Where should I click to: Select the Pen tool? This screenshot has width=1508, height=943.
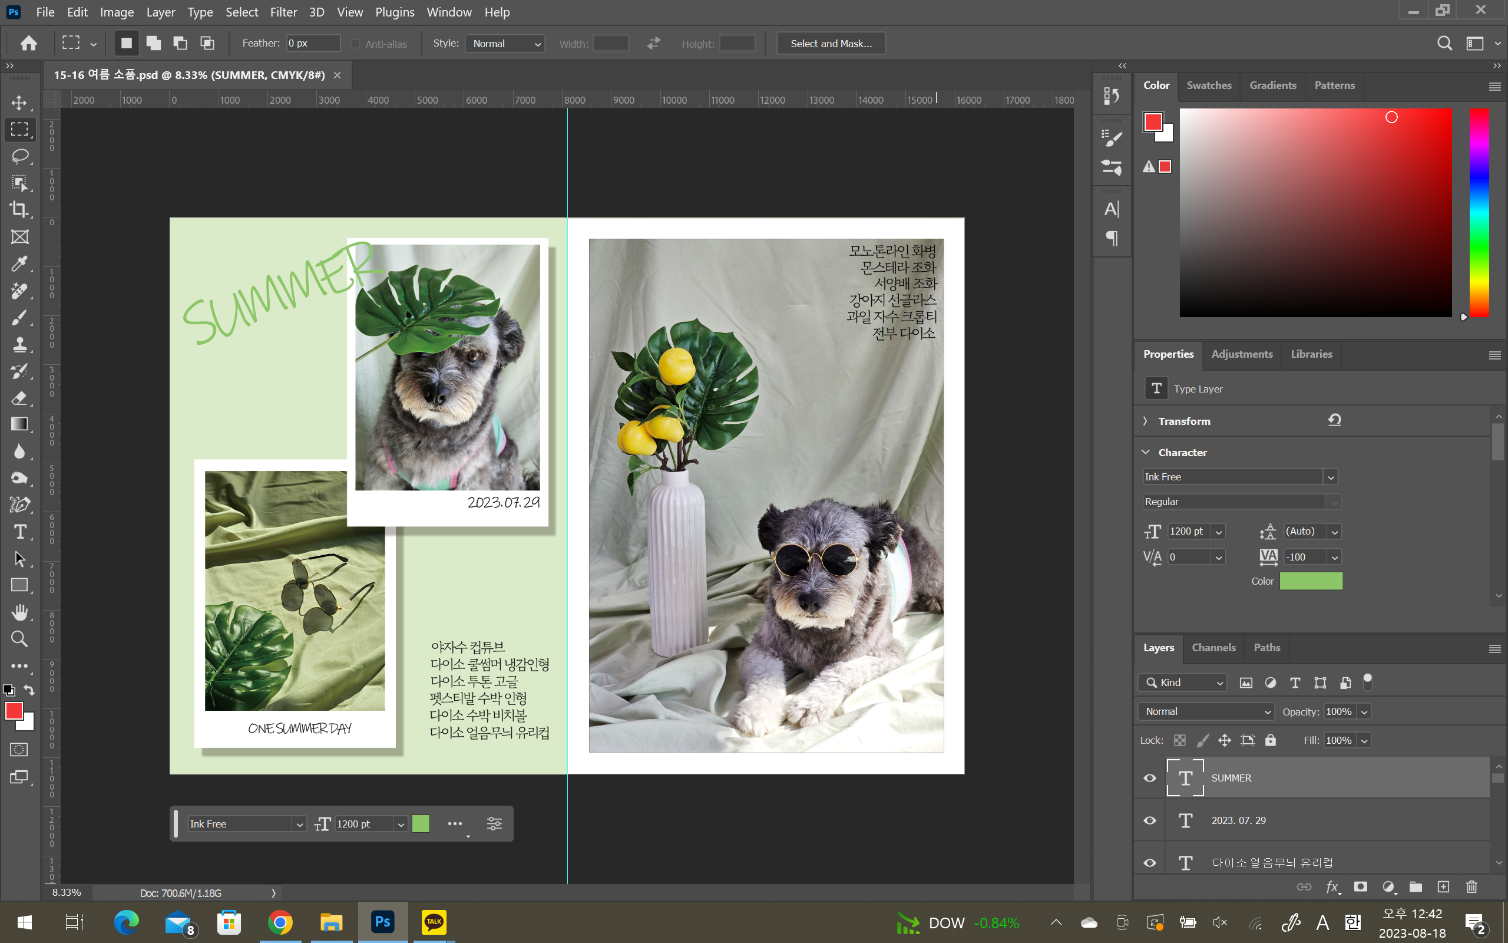pos(19,505)
